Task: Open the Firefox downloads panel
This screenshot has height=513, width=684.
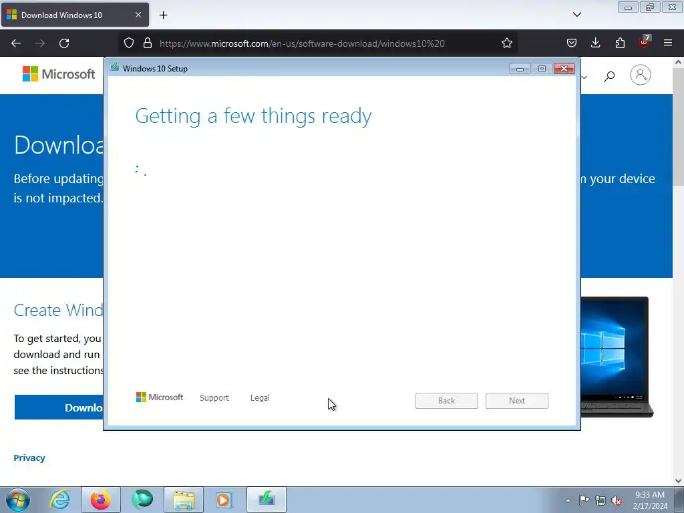Action: (x=595, y=43)
